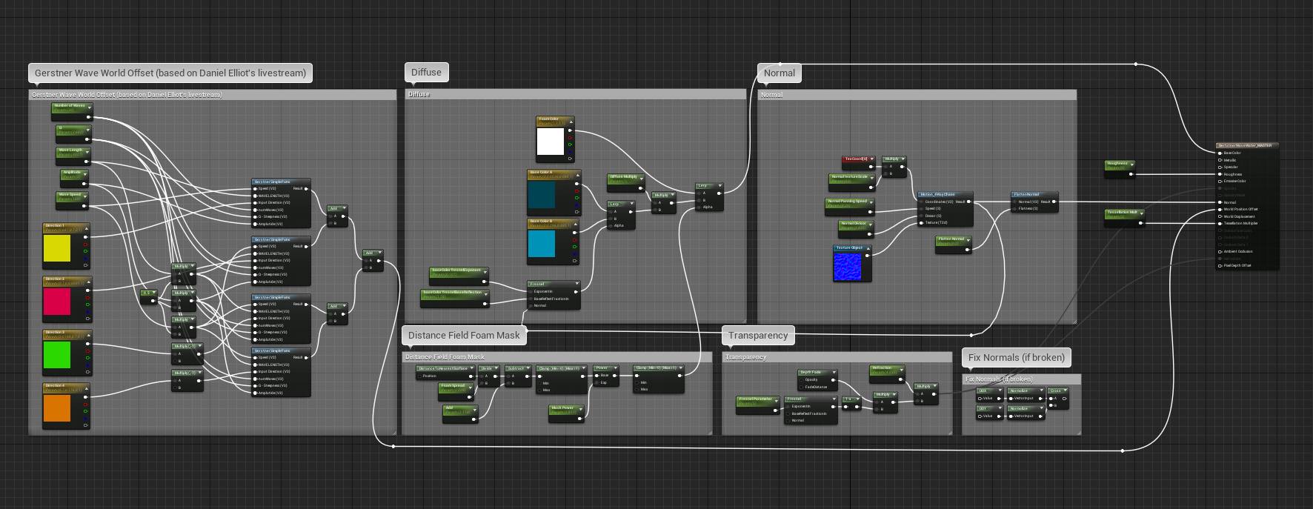Click the Pixel Depth Offset input pin
The height and width of the screenshot is (509, 1313).
click(1220, 265)
